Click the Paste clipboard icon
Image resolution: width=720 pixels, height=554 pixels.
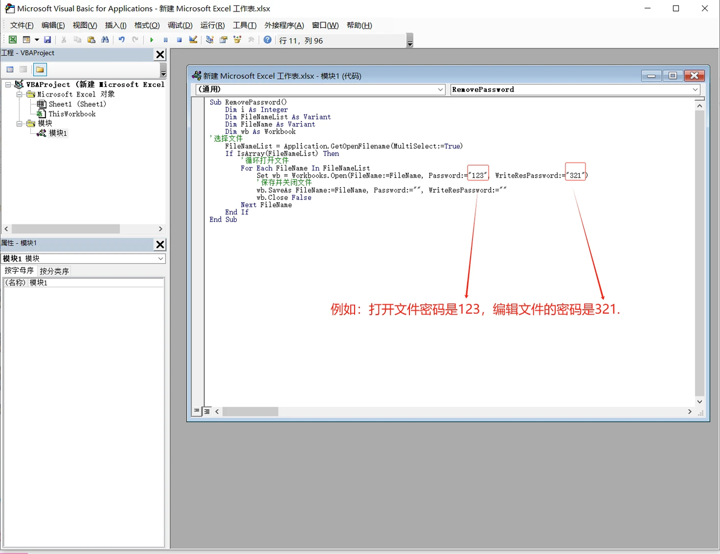(91, 40)
